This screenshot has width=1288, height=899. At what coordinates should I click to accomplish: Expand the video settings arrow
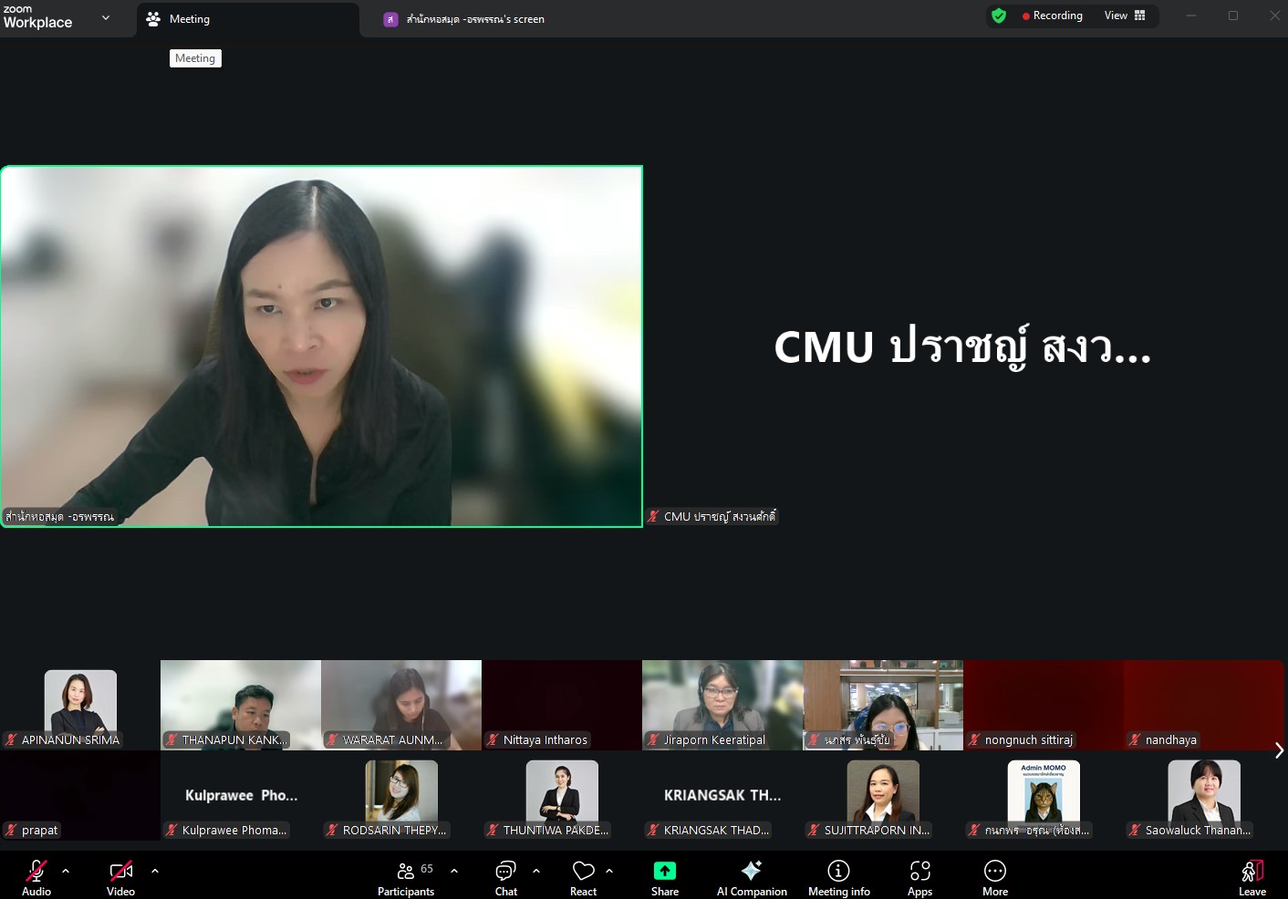click(x=155, y=871)
